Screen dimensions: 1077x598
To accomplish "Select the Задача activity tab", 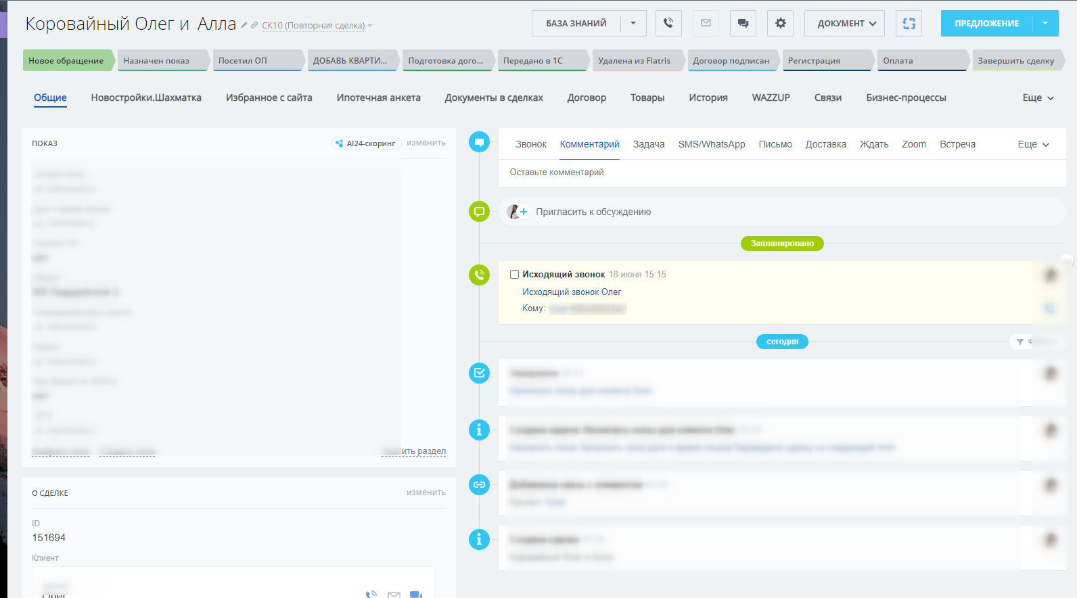I will [x=649, y=144].
